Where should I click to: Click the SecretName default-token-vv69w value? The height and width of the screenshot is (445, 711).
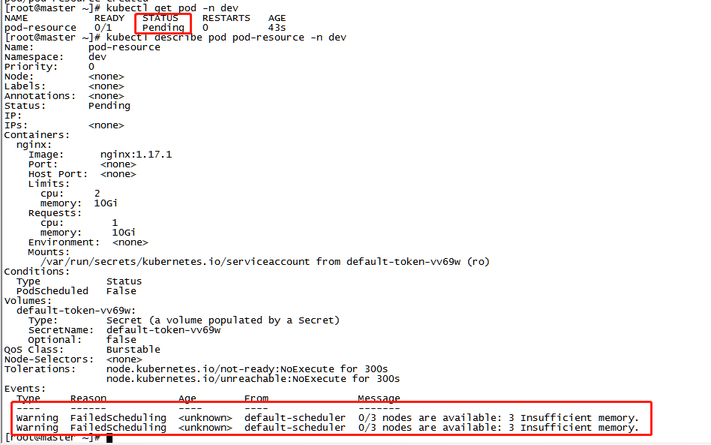[x=163, y=330]
